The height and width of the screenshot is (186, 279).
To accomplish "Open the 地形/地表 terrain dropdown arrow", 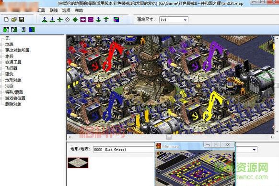I will click(x=254, y=150).
